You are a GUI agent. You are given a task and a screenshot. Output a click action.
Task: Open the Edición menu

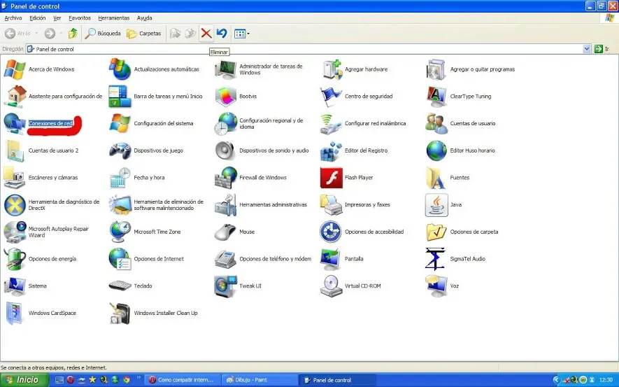click(x=38, y=18)
